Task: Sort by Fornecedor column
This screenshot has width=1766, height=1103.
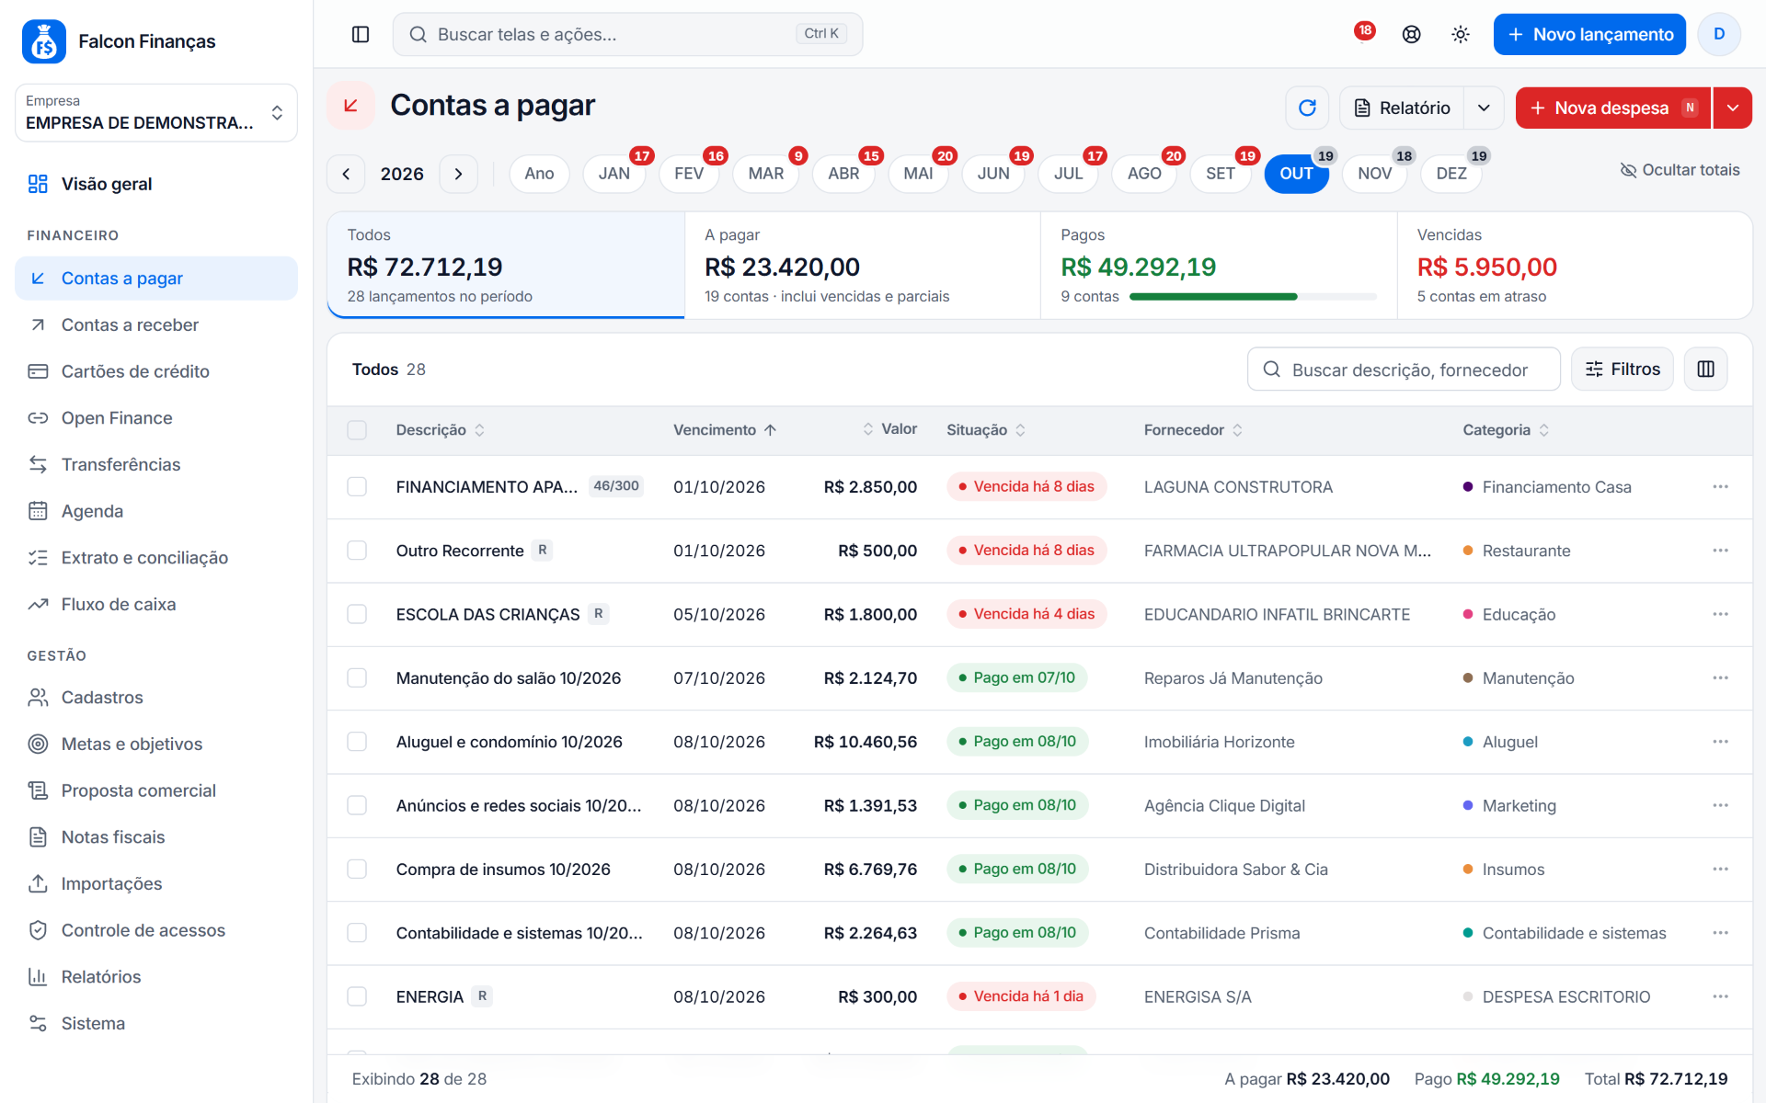Action: click(x=1192, y=430)
